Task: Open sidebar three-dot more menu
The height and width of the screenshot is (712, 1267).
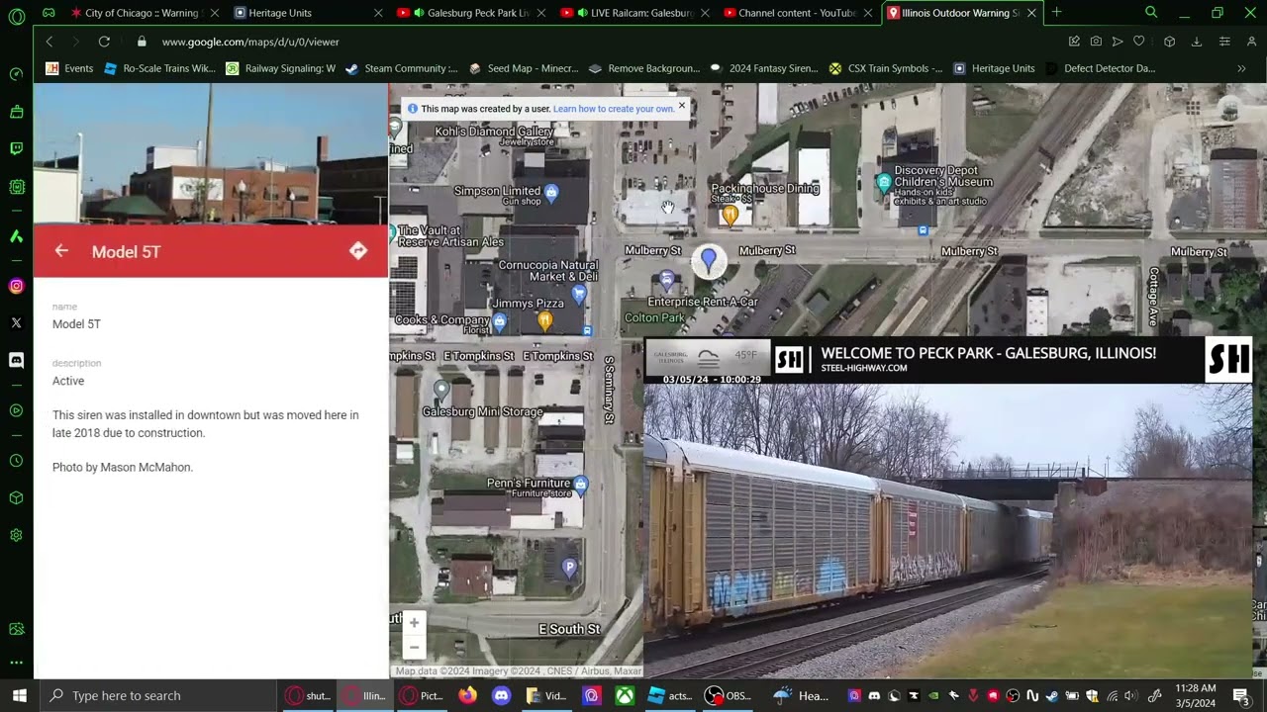Action: coord(16,663)
